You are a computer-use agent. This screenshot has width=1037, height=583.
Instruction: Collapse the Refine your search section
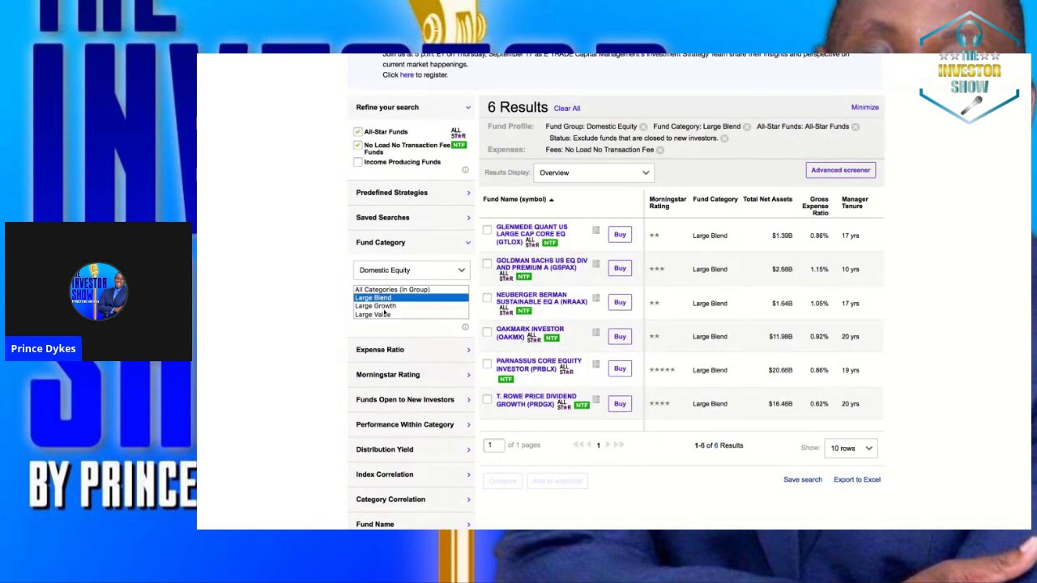click(412, 107)
